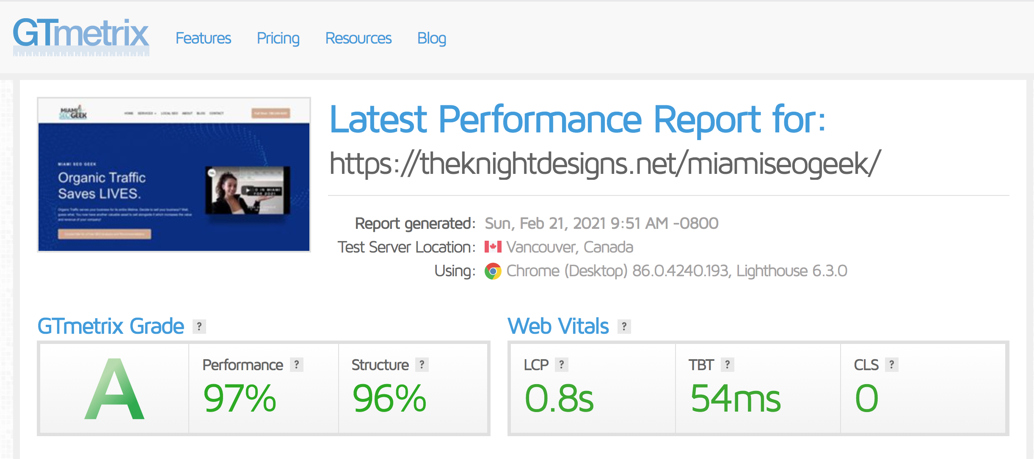This screenshot has width=1034, height=459.
Task: Click the GTmetrix logo
Action: (x=81, y=36)
